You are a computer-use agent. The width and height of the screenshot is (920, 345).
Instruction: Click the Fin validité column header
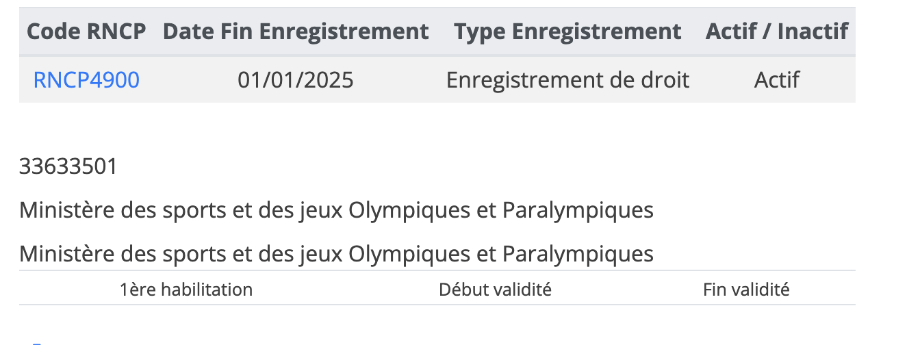[746, 290]
